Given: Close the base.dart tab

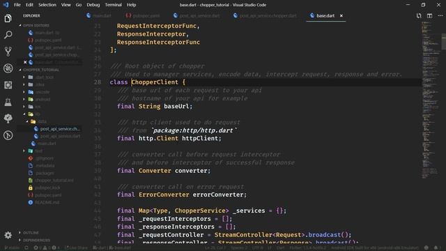Looking at the screenshot, I should (x=341, y=15).
